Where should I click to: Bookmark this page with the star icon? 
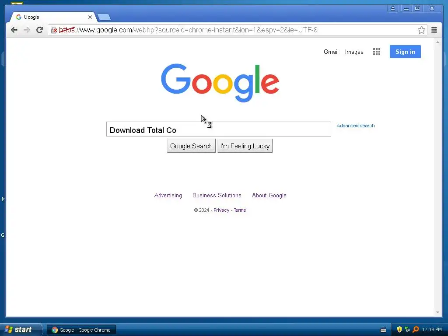click(421, 30)
